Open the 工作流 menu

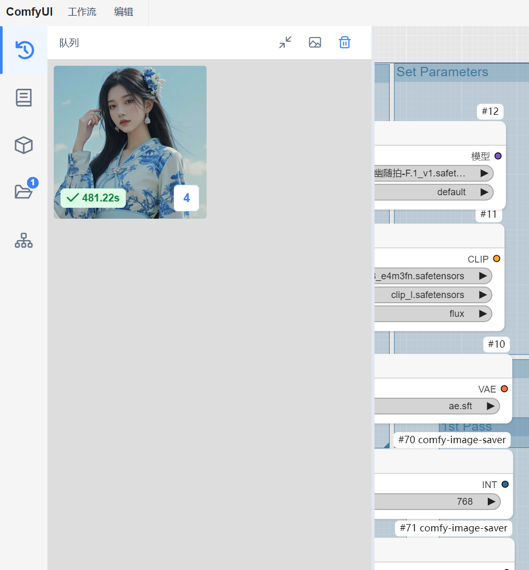(x=82, y=11)
